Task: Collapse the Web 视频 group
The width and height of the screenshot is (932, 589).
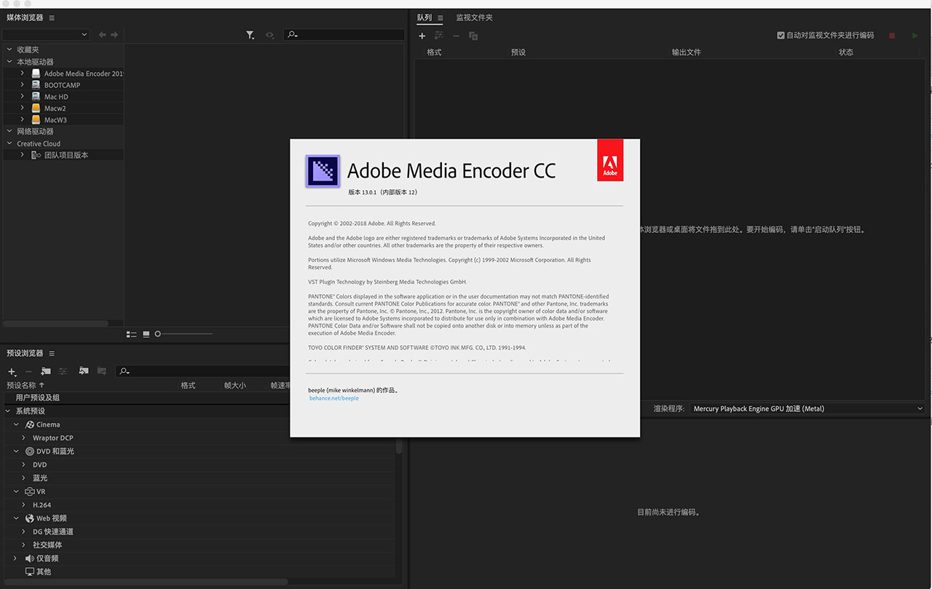Action: tap(16, 518)
